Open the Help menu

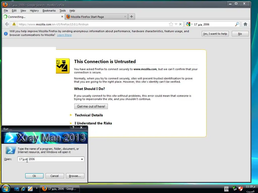click(x=72, y=11)
